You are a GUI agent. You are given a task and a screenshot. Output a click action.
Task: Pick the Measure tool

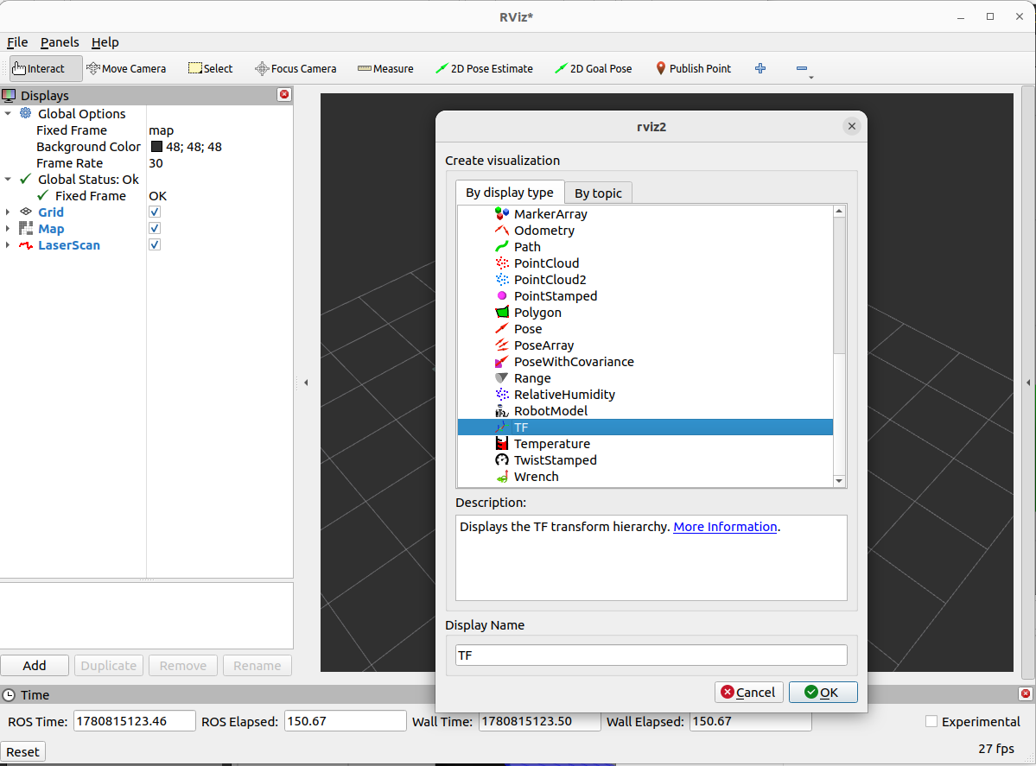point(385,69)
